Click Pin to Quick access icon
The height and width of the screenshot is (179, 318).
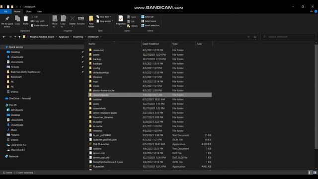7,21
